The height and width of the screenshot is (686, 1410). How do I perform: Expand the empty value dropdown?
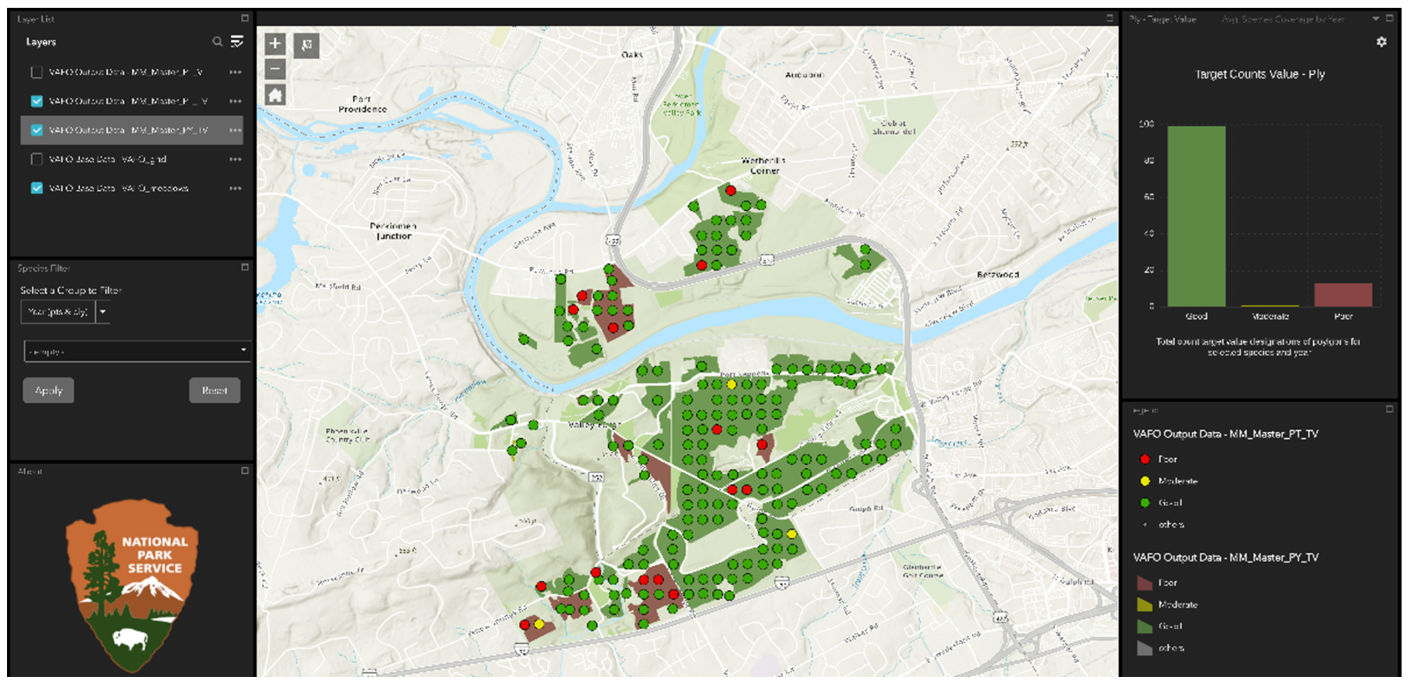tap(243, 351)
